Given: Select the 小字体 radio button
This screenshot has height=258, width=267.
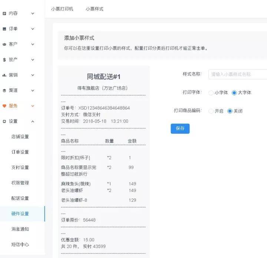Looking at the screenshot, I should tap(211, 93).
